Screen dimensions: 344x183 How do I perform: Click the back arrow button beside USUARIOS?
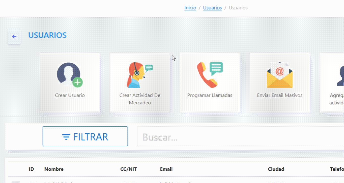point(14,36)
